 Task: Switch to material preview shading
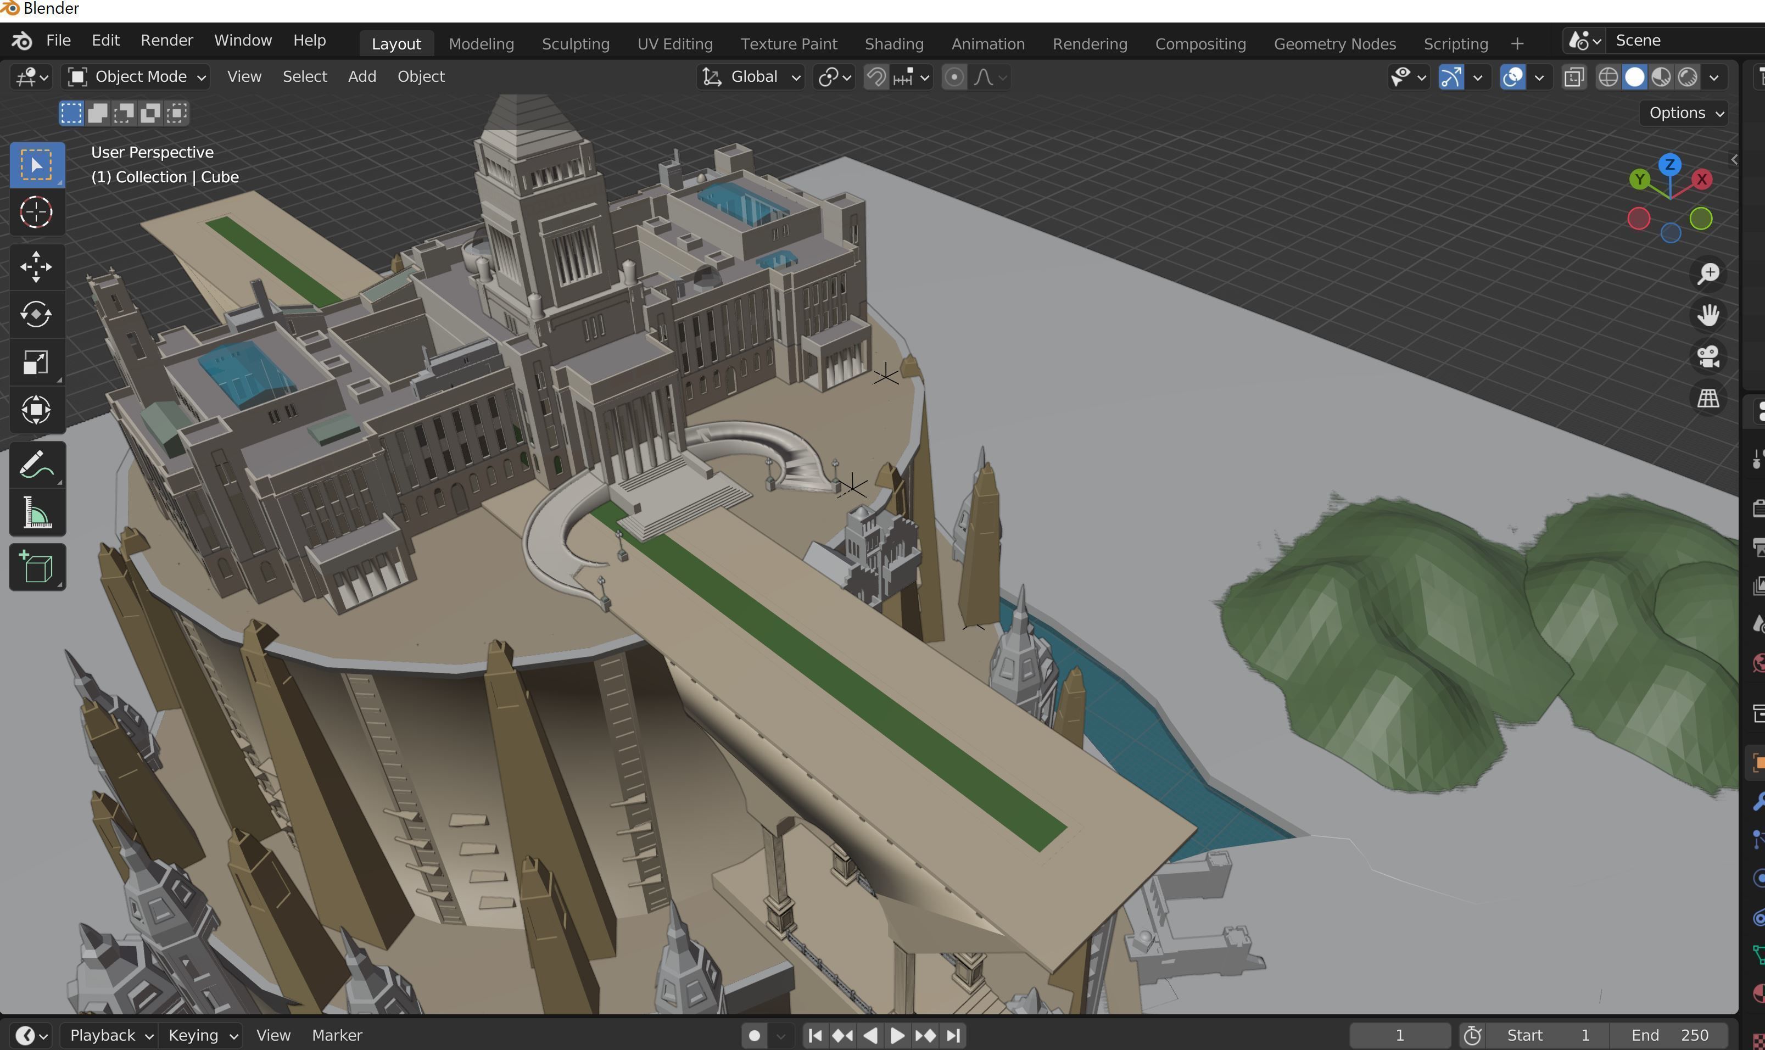(x=1661, y=77)
